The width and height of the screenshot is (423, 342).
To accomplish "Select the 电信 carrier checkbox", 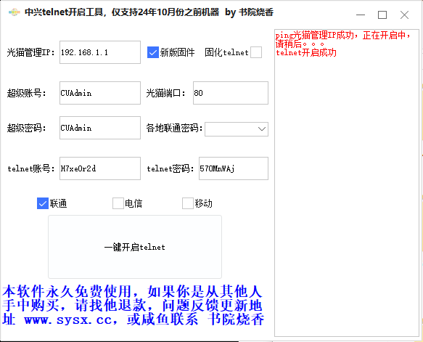I will (x=118, y=203).
